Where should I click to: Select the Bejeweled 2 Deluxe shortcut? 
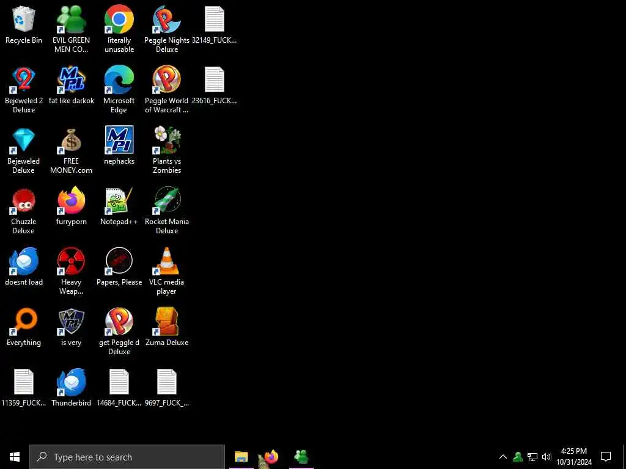(x=24, y=90)
